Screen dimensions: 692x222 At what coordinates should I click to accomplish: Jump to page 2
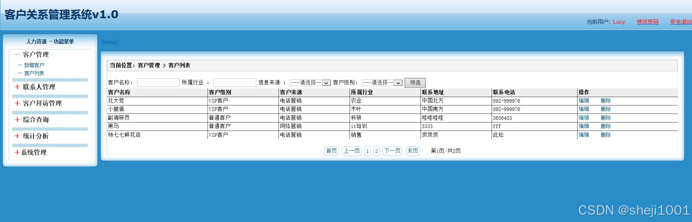tap(377, 151)
